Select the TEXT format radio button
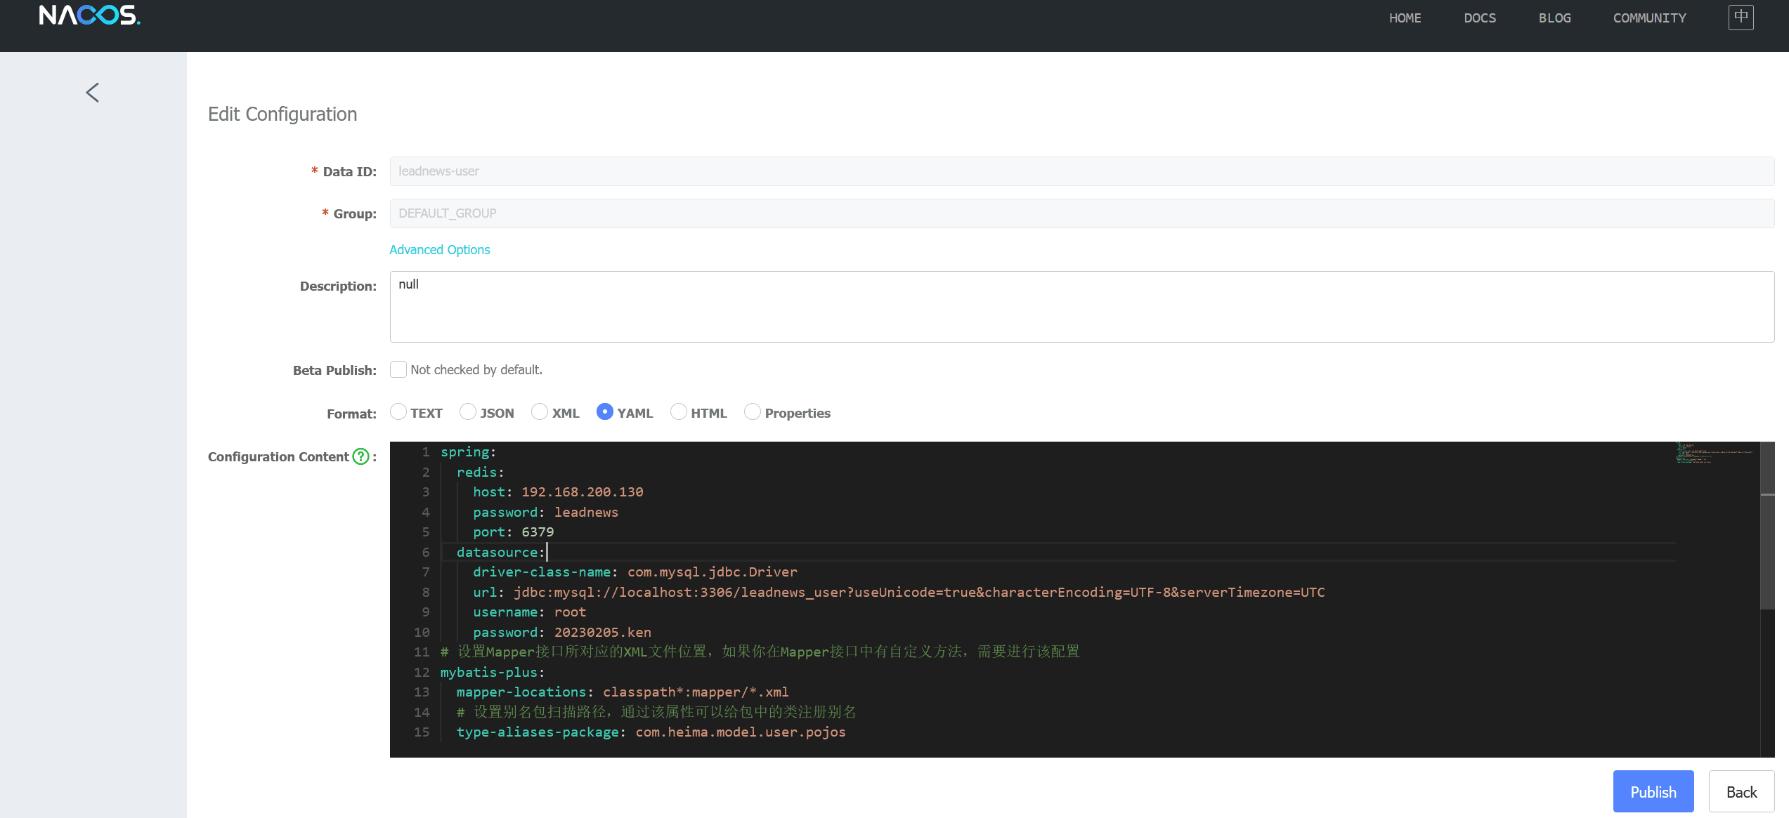 pos(398,412)
